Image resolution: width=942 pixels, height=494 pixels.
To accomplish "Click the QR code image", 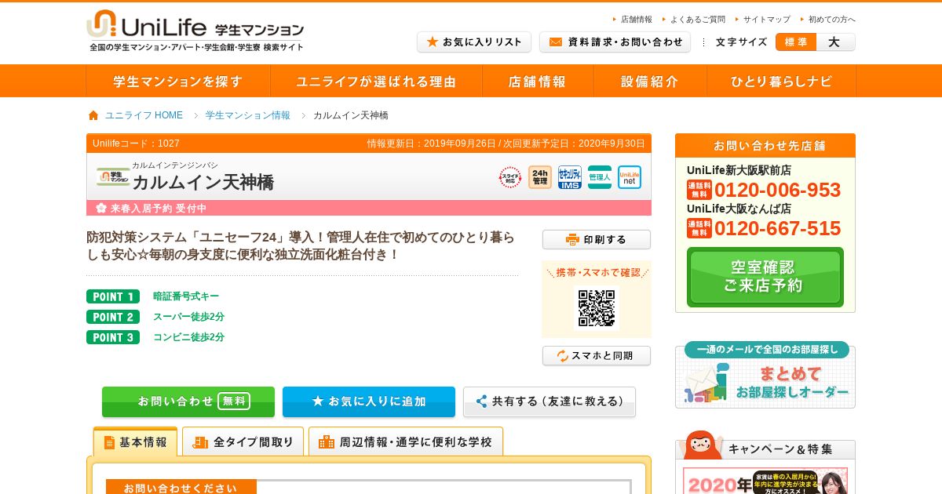I will pyautogui.click(x=597, y=308).
